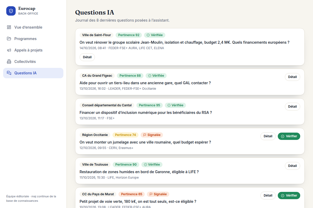Screen dimensions: 313x208
Task: Click the Pertinence 65 badge
Action: point(132,194)
